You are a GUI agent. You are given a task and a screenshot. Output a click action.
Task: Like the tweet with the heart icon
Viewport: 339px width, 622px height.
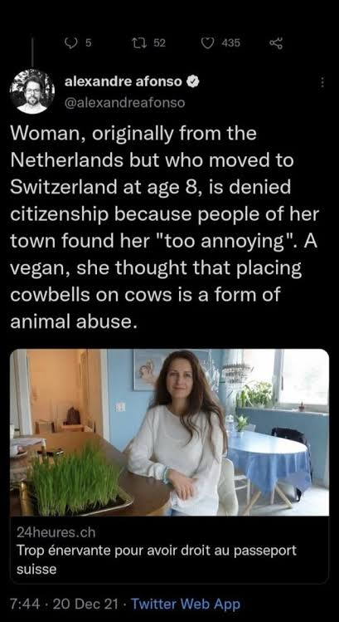[x=208, y=42]
